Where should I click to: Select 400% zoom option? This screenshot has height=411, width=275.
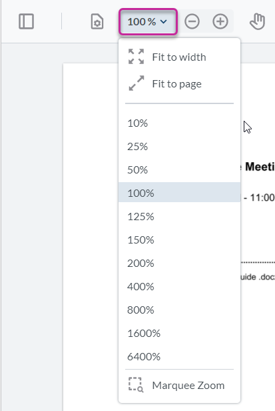pyautogui.click(x=179, y=286)
